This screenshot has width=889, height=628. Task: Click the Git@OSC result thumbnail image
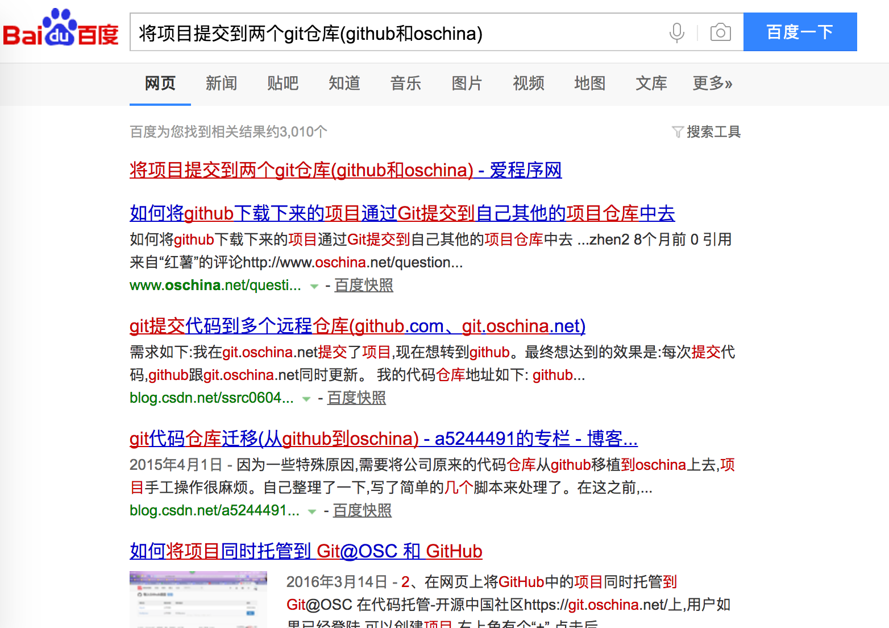pyautogui.click(x=198, y=600)
